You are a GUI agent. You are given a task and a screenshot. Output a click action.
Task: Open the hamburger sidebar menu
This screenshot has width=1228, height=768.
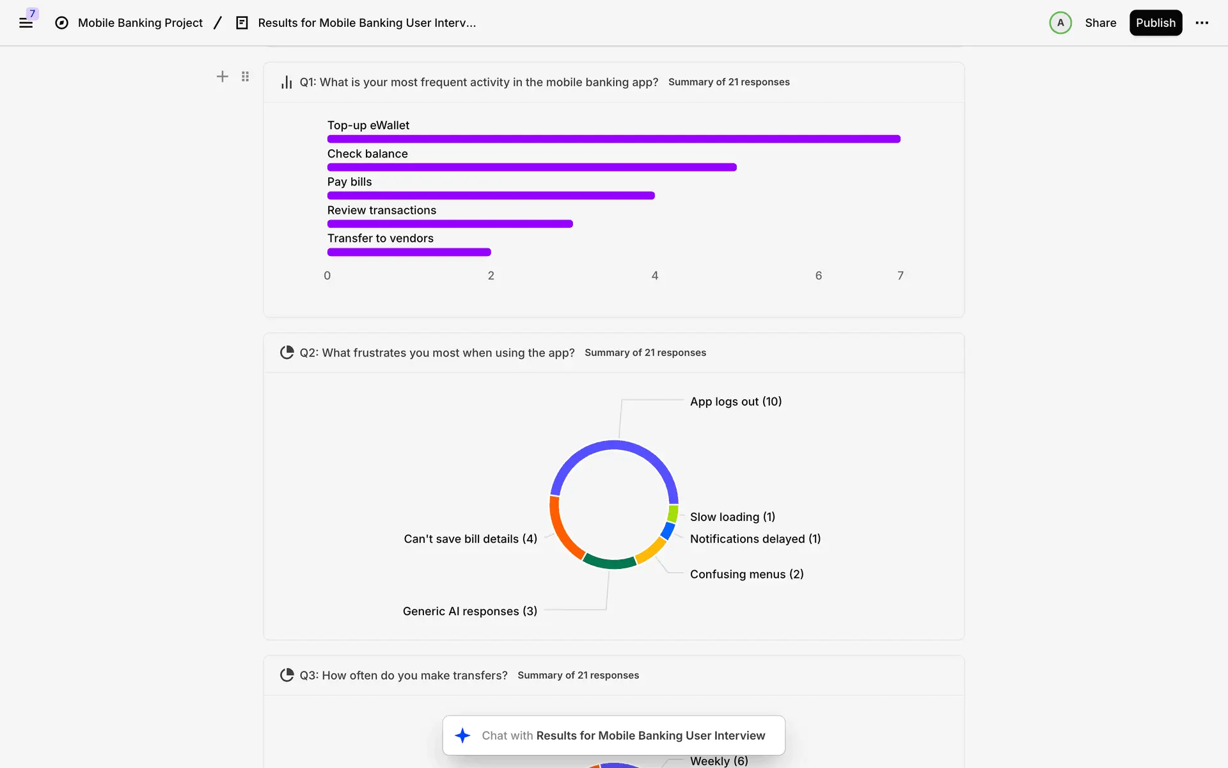pyautogui.click(x=26, y=23)
